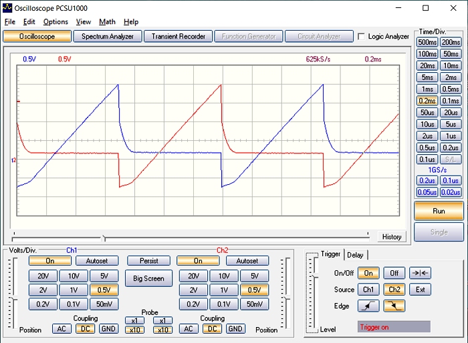Open the Options menu
The height and width of the screenshot is (343, 468).
[x=55, y=22]
